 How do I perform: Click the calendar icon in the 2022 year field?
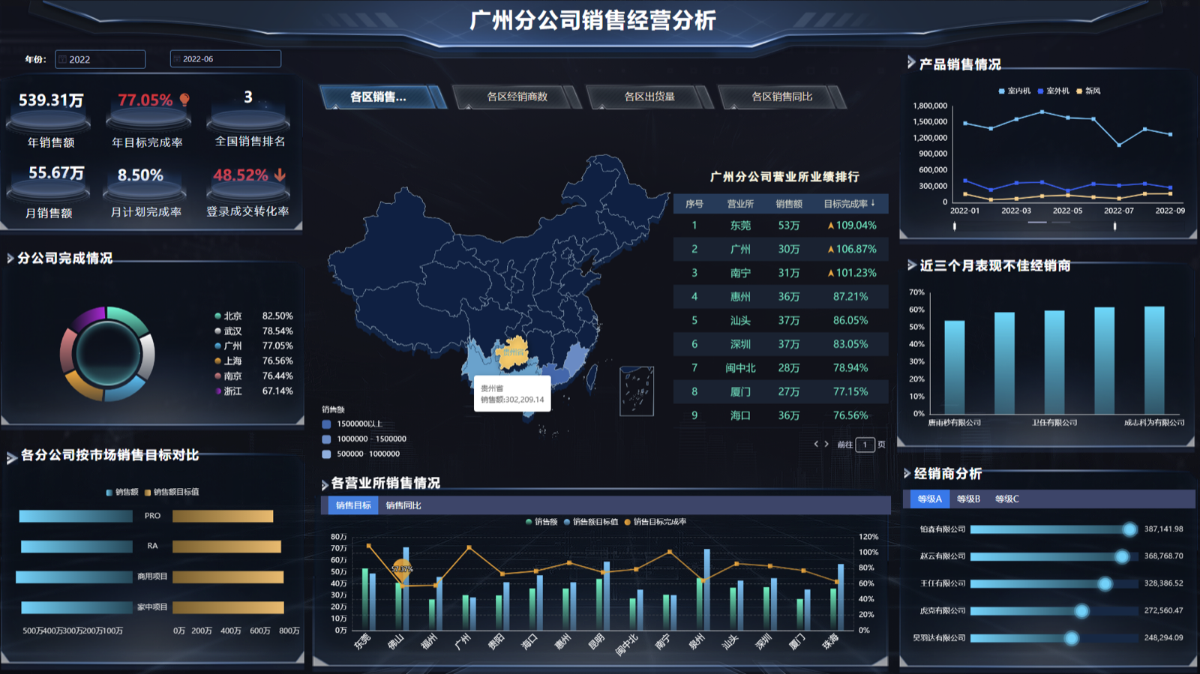coord(63,59)
